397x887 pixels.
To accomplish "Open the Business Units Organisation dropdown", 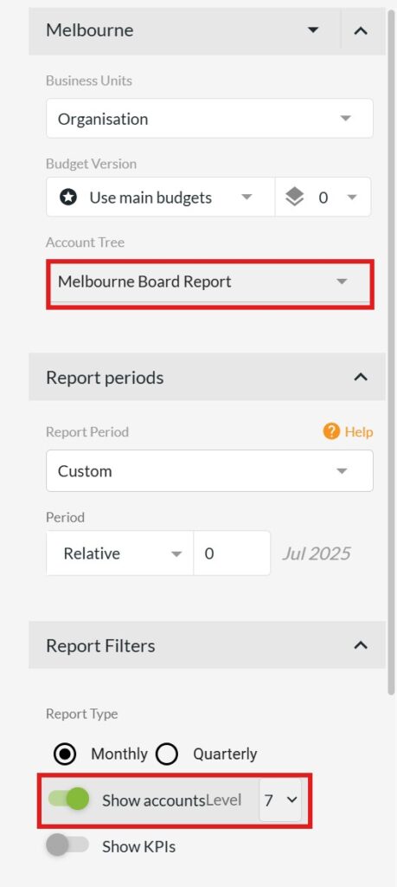I will pyautogui.click(x=209, y=118).
